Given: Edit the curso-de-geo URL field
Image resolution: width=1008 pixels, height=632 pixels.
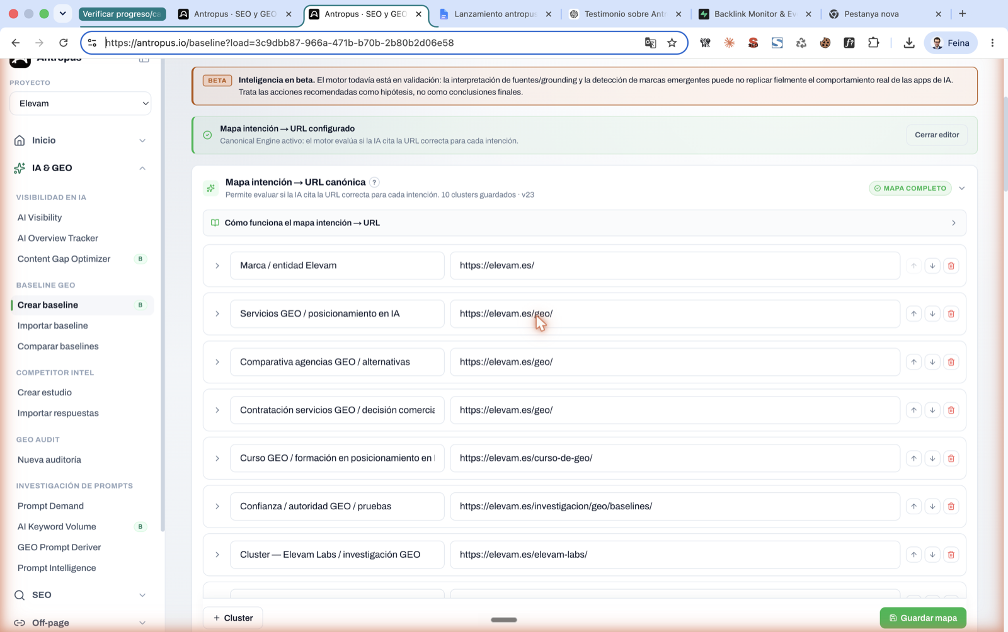Looking at the screenshot, I should 675,458.
